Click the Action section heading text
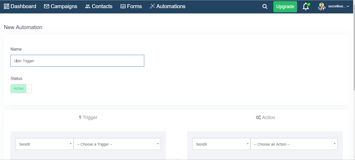This screenshot has height=160, width=355. [x=268, y=118]
